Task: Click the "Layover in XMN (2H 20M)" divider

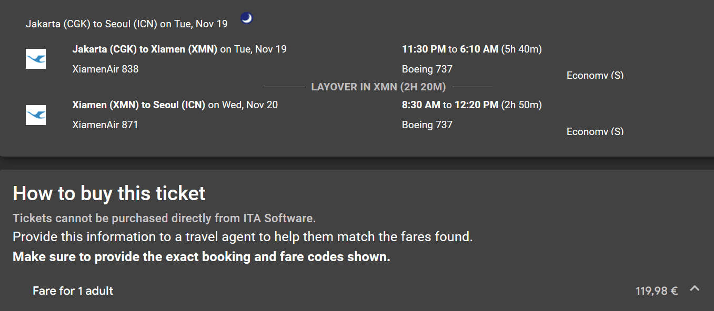Action: point(378,87)
